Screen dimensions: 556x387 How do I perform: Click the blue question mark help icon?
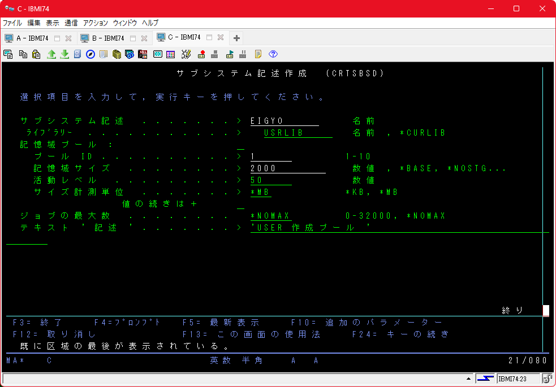coord(273,54)
